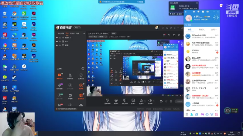The width and height of the screenshot is (243, 136).
Task: Open the NetEase Cloud Music desktop icon
Action: pos(5,36)
